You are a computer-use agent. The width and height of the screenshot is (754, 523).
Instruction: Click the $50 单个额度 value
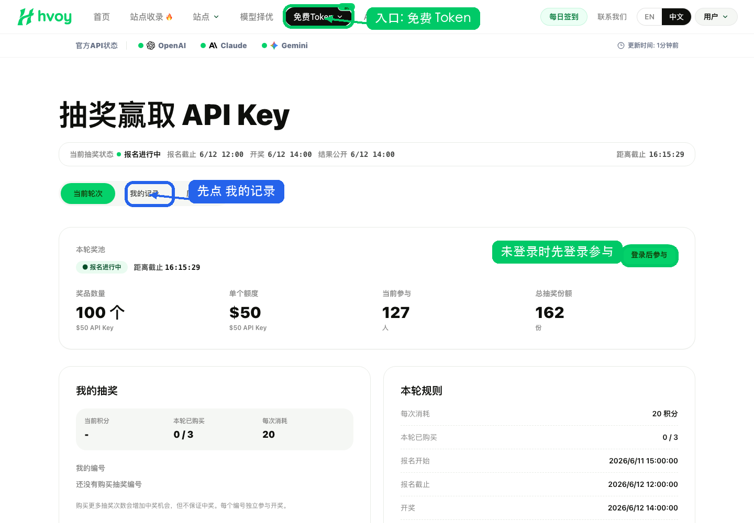245,312
